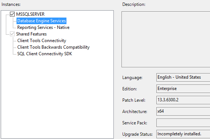Screen dimensions: 210x139
Task: Click the Patch Level field 13.3.6300.2
Action: coord(183,100)
